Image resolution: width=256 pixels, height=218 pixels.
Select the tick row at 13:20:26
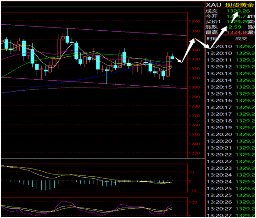[x=231, y=202]
